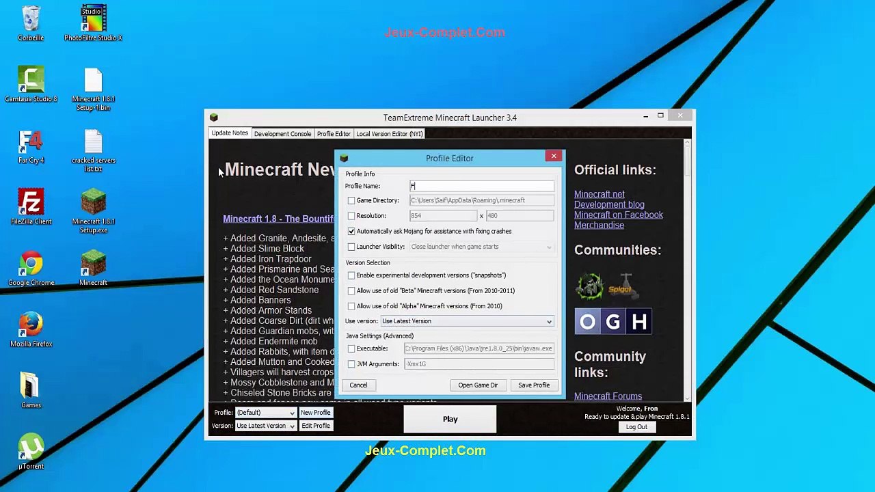
Task: Open the Launcher Visibility dropdown
Action: 481,247
